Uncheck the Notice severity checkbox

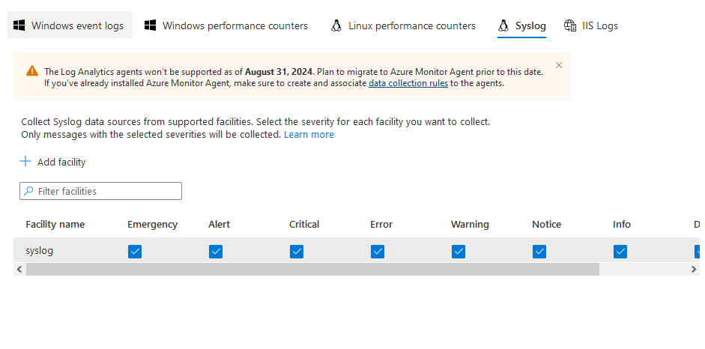539,252
